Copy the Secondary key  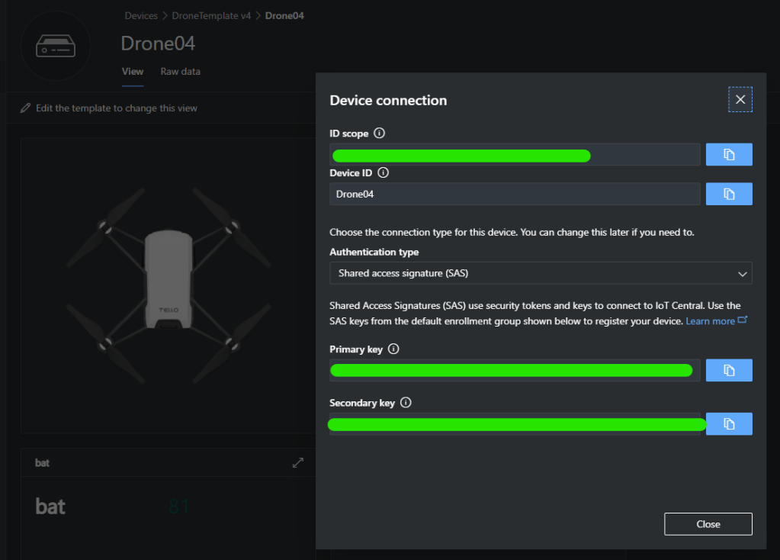click(728, 423)
